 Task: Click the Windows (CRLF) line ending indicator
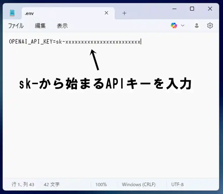coord(139,184)
